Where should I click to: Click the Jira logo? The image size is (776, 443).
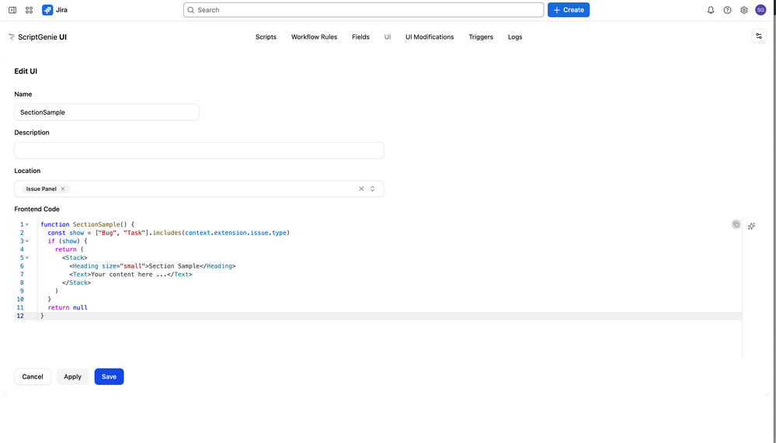click(47, 10)
